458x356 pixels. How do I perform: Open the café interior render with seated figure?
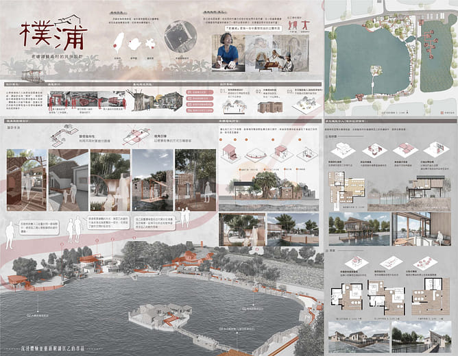[x=422, y=229]
